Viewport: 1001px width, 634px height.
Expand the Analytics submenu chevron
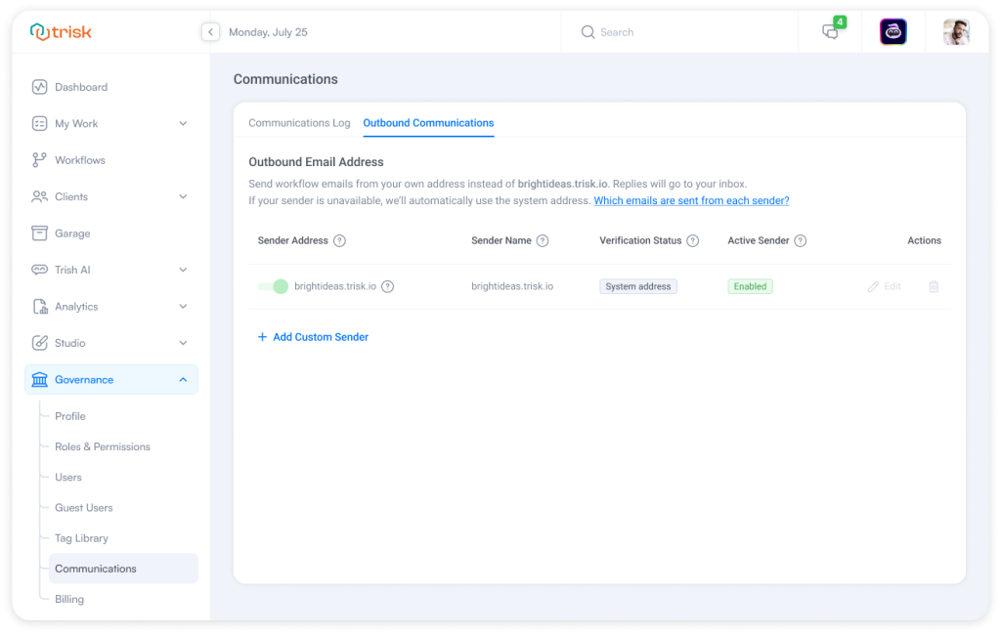click(183, 307)
